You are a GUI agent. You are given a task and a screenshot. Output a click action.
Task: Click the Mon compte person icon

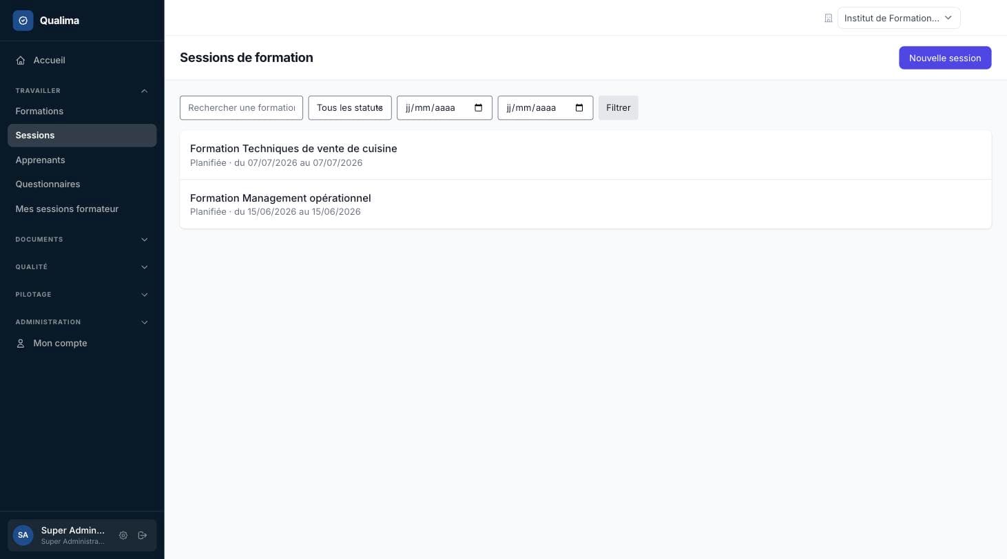click(x=21, y=344)
